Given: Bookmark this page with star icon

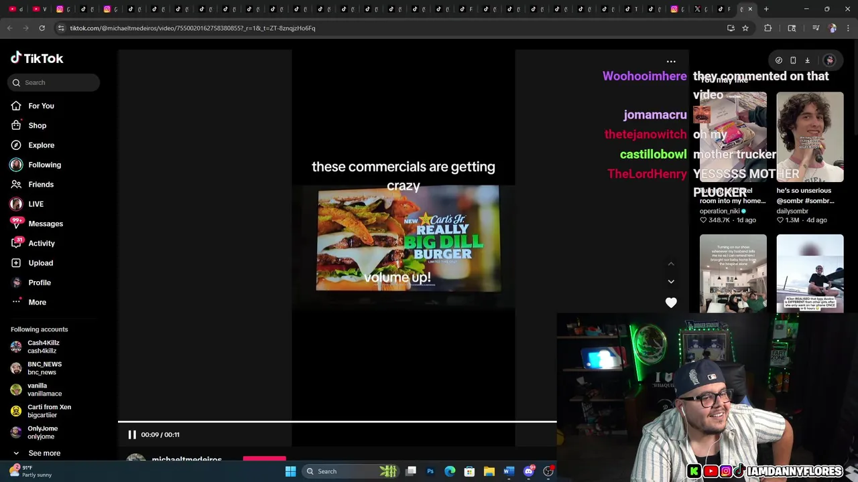Looking at the screenshot, I should [745, 28].
